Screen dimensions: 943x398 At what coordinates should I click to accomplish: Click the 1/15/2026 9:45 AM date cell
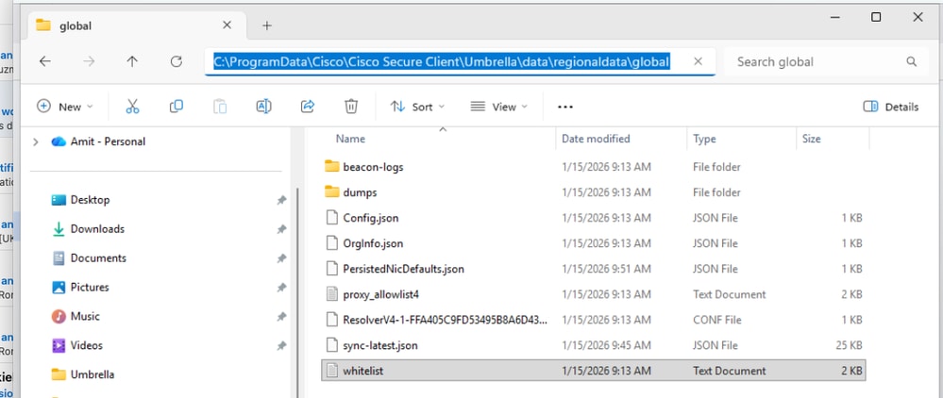(x=606, y=346)
